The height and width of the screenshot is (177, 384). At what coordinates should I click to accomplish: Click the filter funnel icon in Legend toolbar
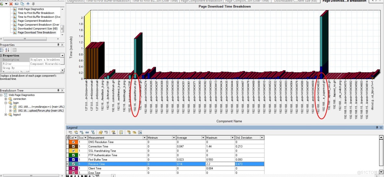pos(92,132)
